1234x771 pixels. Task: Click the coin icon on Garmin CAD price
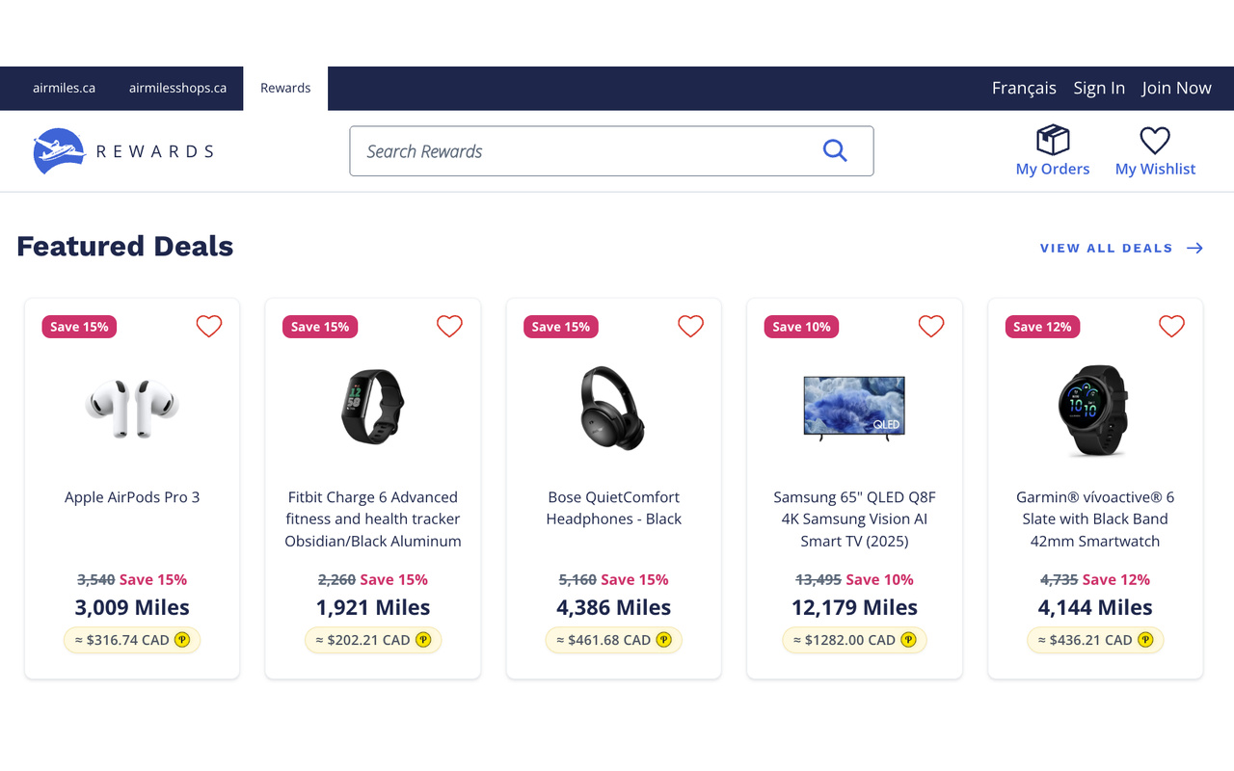(1145, 640)
